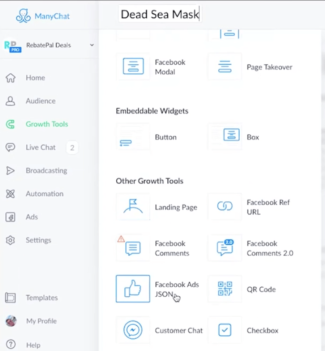Choose the Customer Chat label
The image size is (325, 351).
tap(179, 331)
